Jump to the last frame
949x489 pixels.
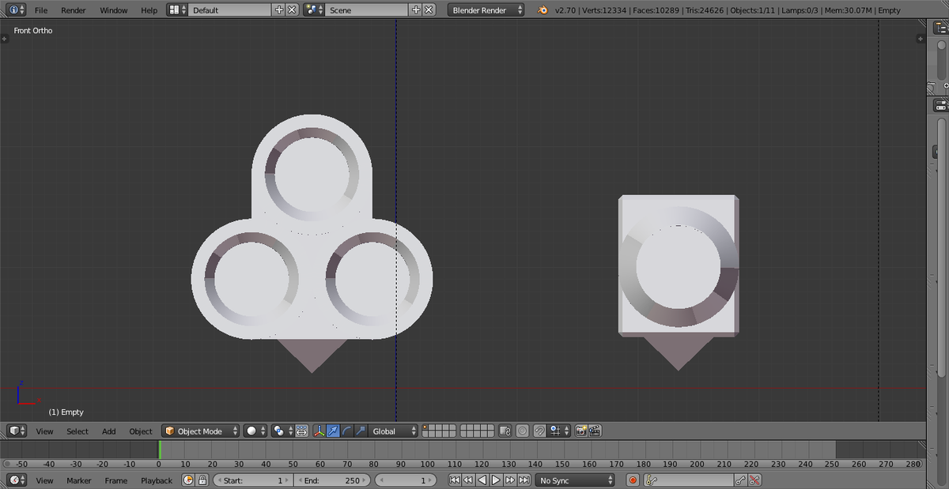524,480
